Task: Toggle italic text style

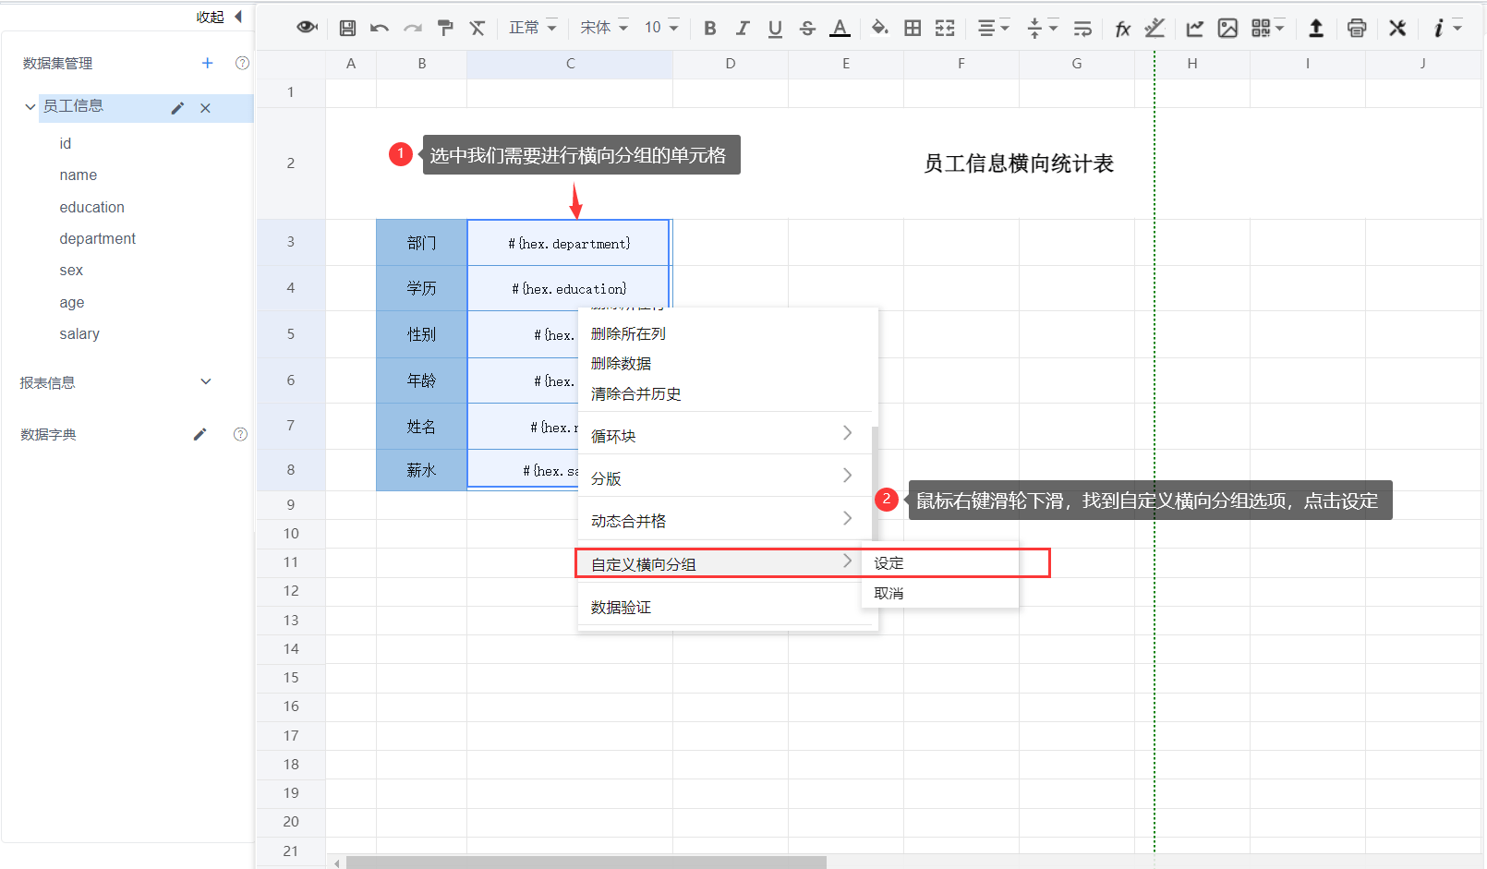Action: pos(742,28)
